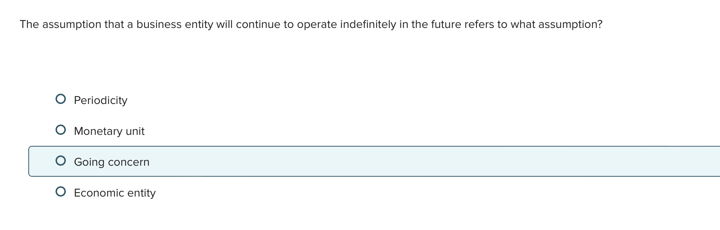Click the Economic entity answer label

pos(115,193)
